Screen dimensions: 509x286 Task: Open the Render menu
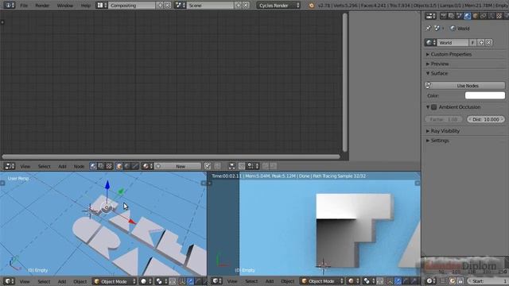(x=42, y=6)
